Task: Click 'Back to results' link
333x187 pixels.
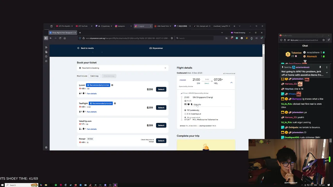Action: [85, 48]
